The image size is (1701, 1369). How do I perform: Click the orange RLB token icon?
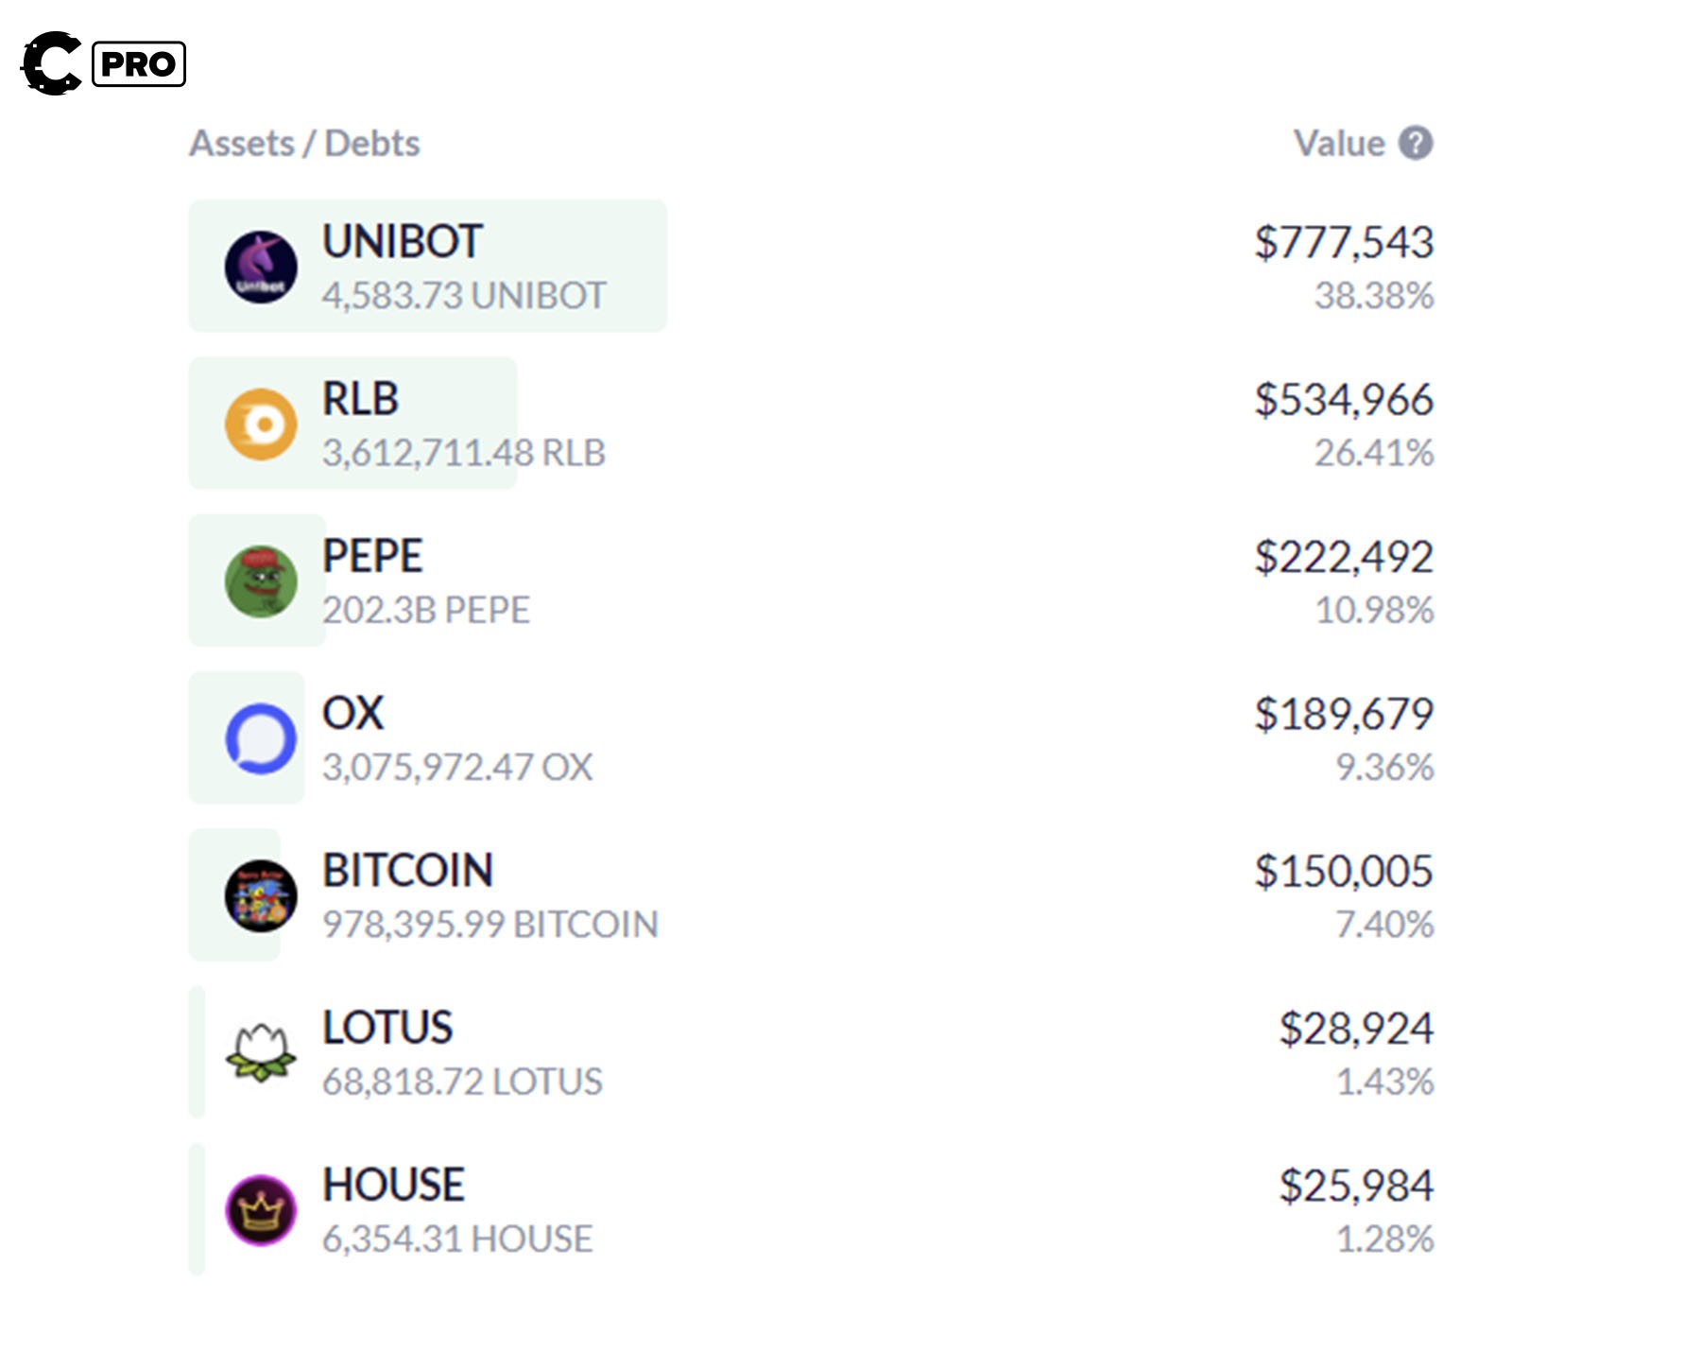[261, 425]
